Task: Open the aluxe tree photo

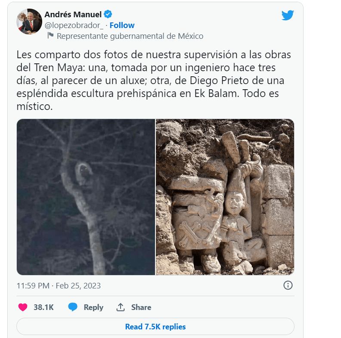Action: (86, 197)
